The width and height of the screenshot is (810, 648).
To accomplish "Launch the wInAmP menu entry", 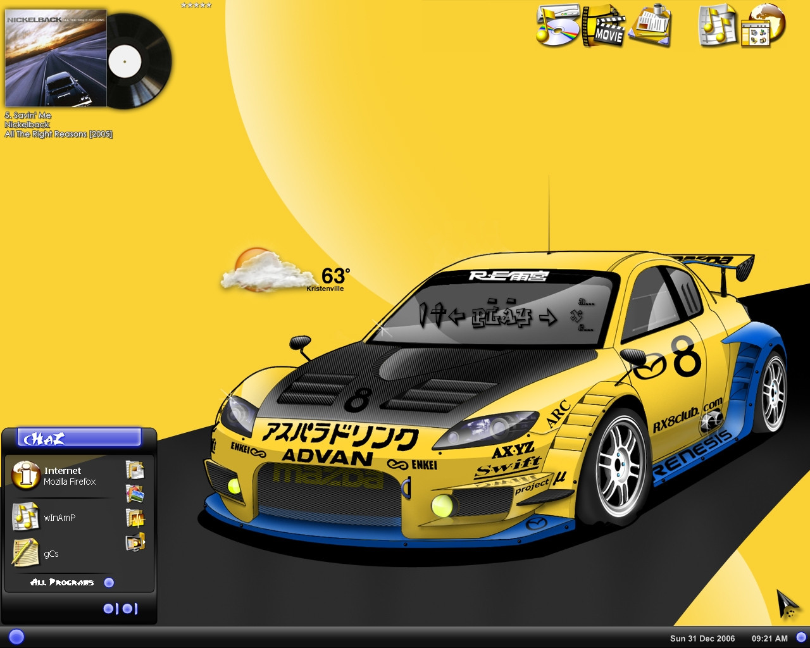I will pyautogui.click(x=59, y=518).
